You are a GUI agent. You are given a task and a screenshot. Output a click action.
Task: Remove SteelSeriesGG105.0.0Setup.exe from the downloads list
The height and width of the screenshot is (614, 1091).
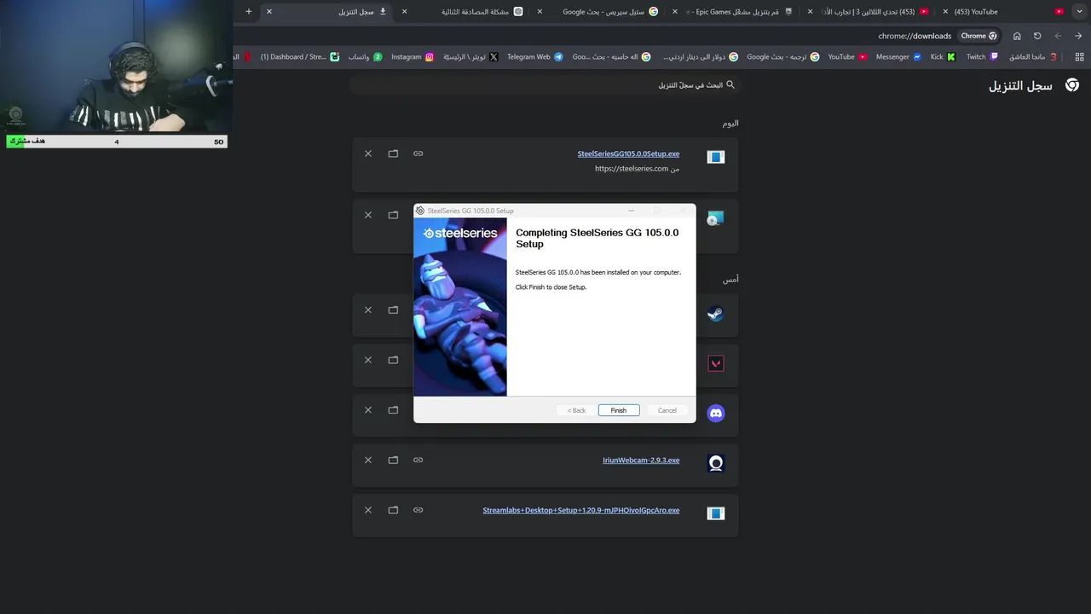pos(368,153)
